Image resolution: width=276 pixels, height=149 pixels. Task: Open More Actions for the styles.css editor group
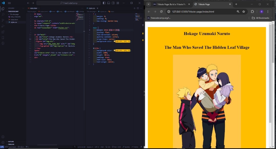pyautogui.click(x=141, y=8)
